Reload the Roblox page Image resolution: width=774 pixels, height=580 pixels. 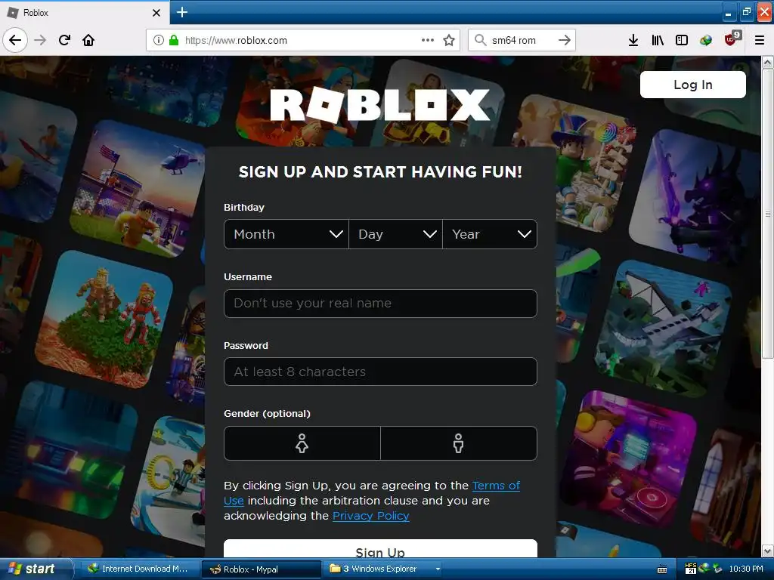click(64, 40)
